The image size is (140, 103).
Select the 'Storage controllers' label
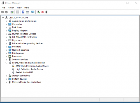[21, 76]
